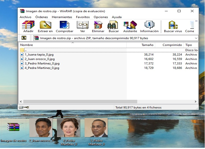This screenshot has height=149, width=205.
Task: Open the Ver file viewer icon
Action: [x=83, y=26]
